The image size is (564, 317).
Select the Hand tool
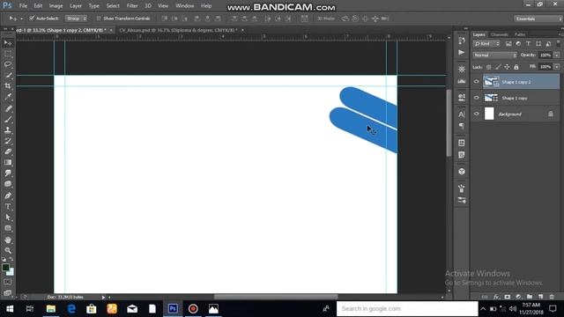click(8, 240)
